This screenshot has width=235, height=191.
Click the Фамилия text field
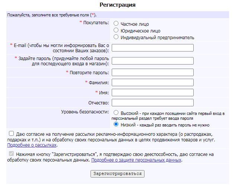tap(153, 82)
